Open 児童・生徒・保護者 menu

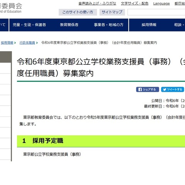pos(29,25)
